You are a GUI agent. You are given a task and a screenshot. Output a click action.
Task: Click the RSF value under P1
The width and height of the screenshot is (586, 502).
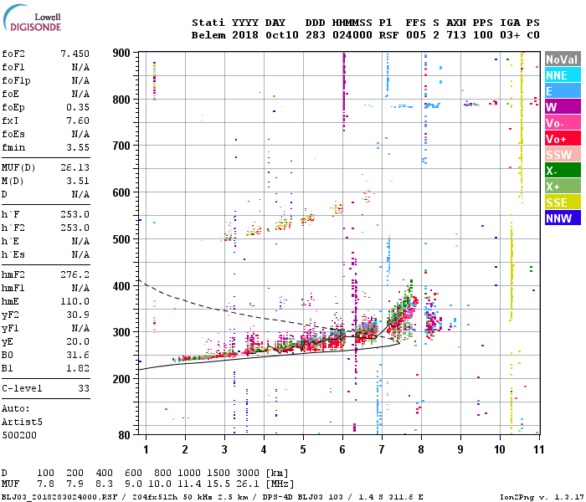pos(388,35)
